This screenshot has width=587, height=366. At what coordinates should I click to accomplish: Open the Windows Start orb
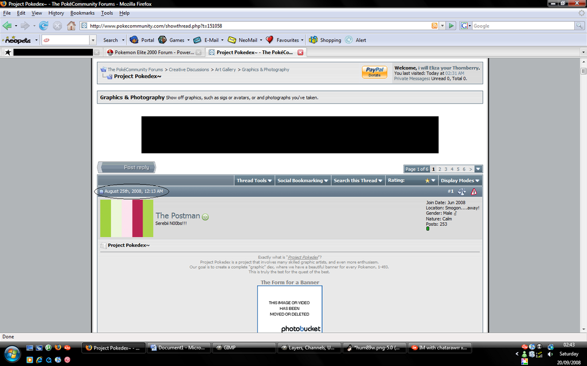11,353
